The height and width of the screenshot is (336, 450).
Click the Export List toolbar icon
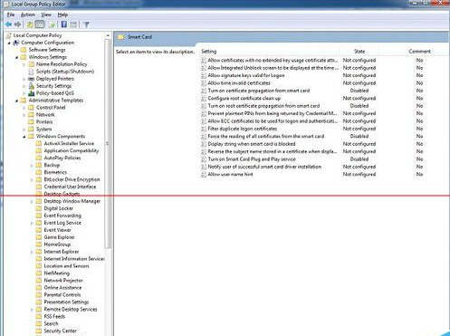click(x=52, y=24)
